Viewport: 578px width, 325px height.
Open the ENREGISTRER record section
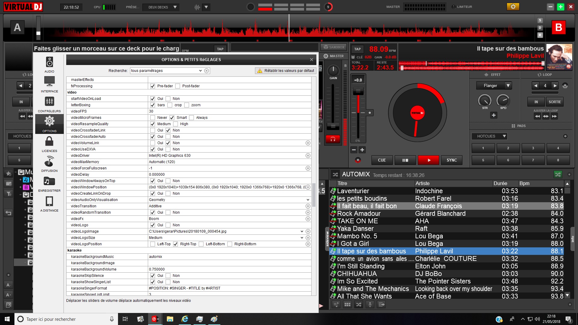pyautogui.click(x=49, y=184)
